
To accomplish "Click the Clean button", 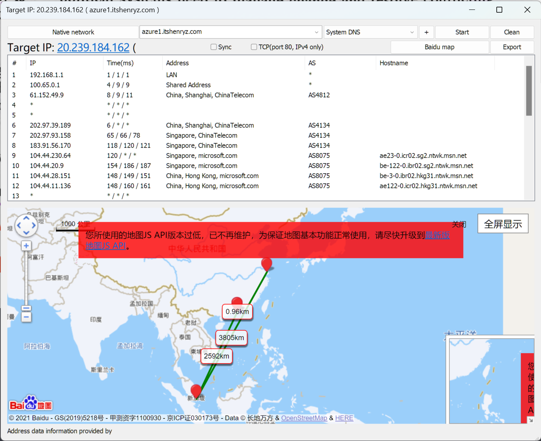I will pos(512,32).
